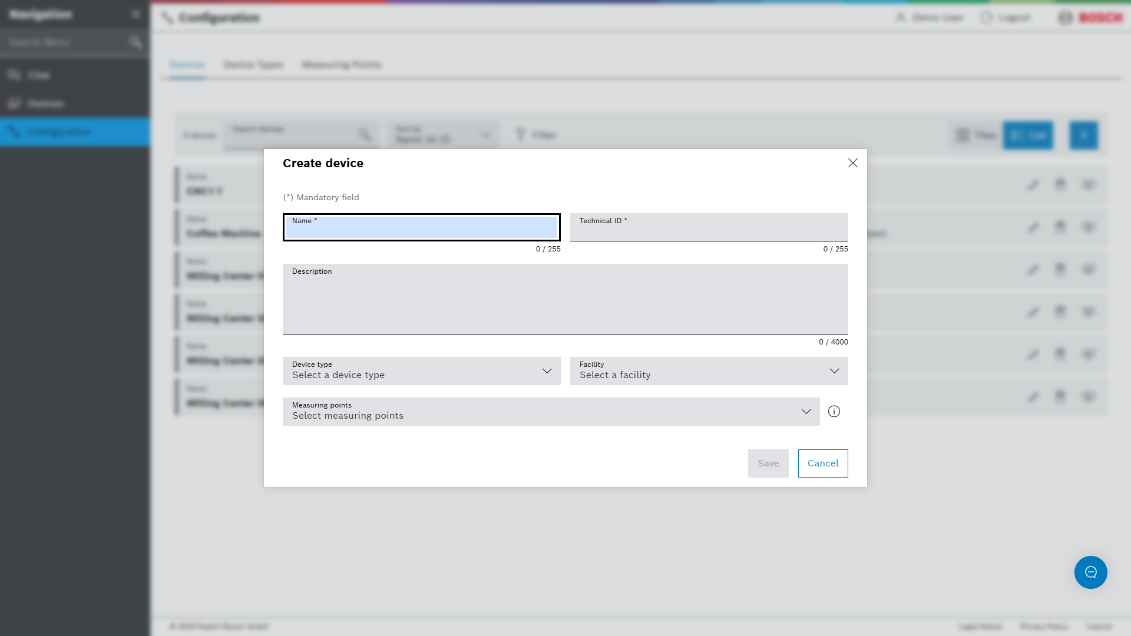Click into the Description text area
This screenshot has height=636, width=1131.
[x=565, y=299]
